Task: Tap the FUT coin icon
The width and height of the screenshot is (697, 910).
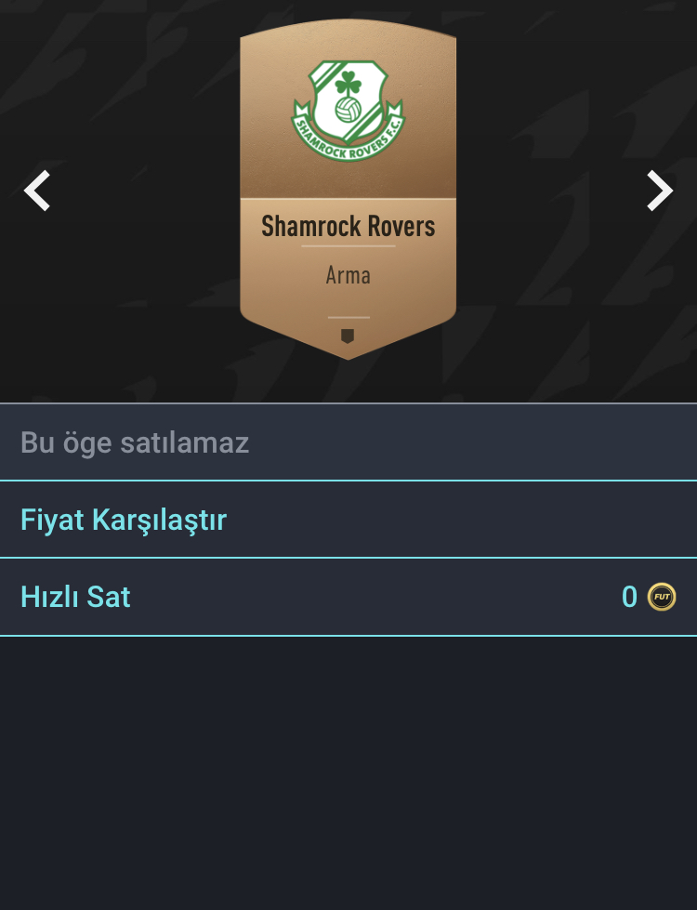Action: pyautogui.click(x=662, y=597)
